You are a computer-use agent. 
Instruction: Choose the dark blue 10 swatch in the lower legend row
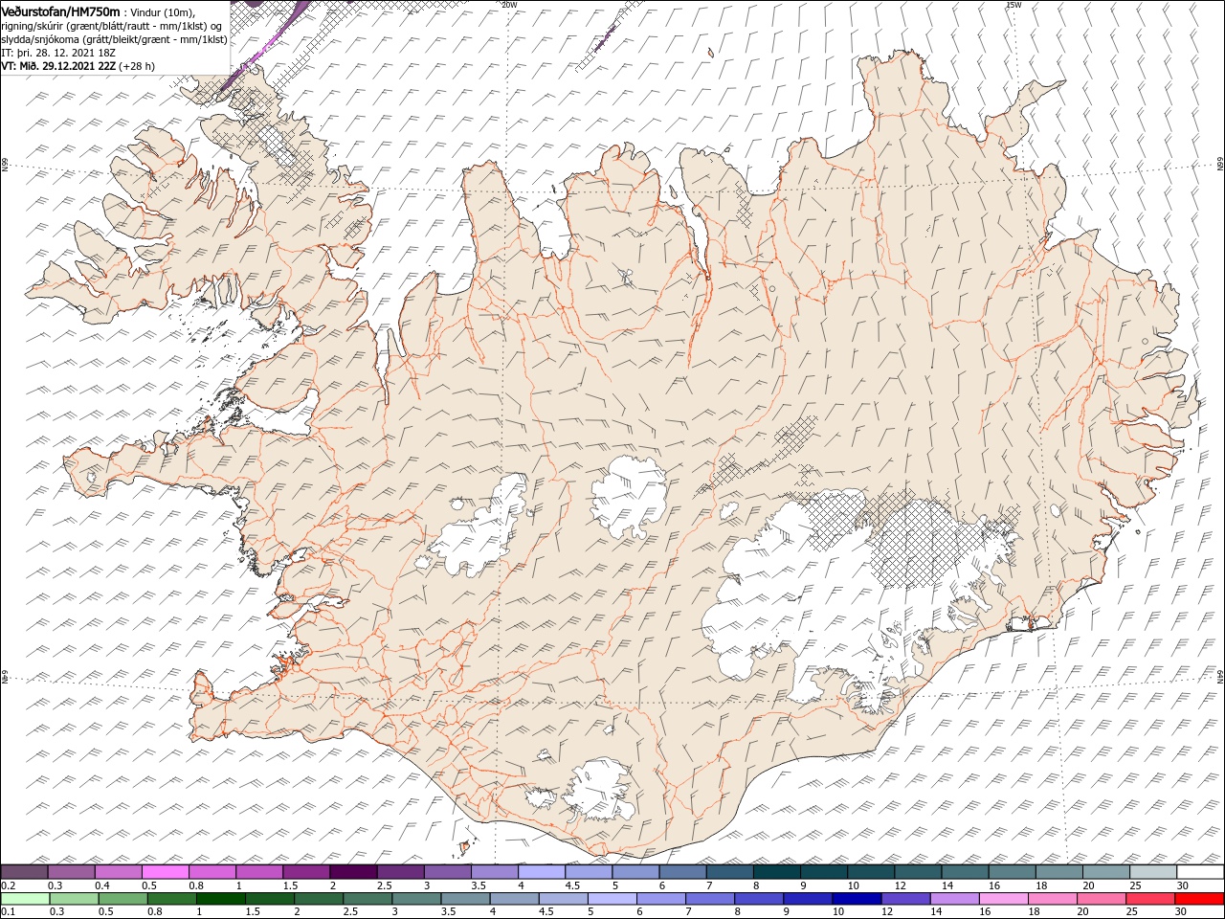tap(856, 899)
